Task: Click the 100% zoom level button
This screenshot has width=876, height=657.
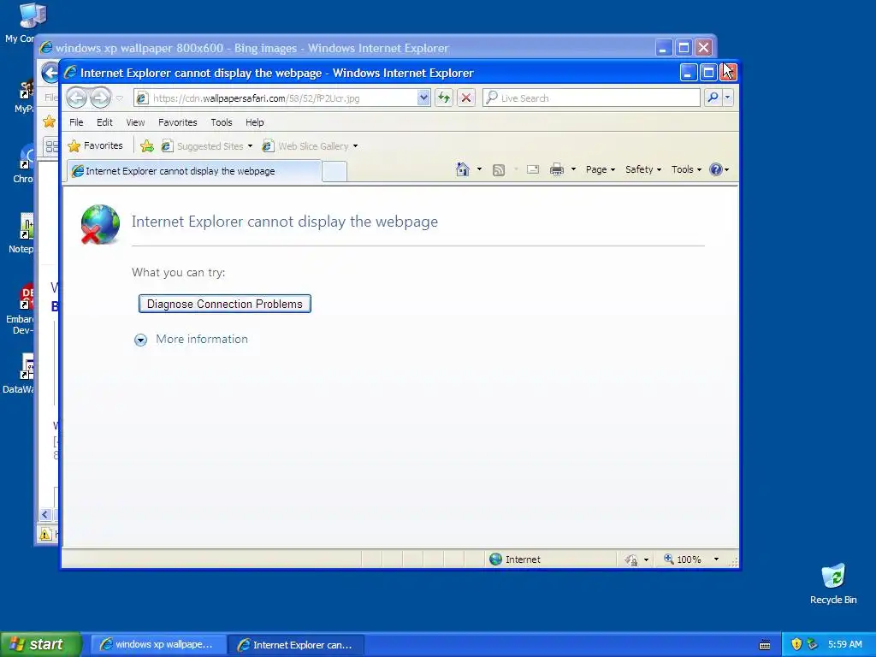Action: click(x=682, y=559)
